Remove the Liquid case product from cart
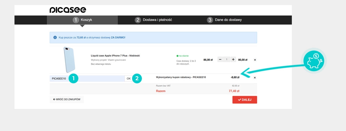 [255, 60]
